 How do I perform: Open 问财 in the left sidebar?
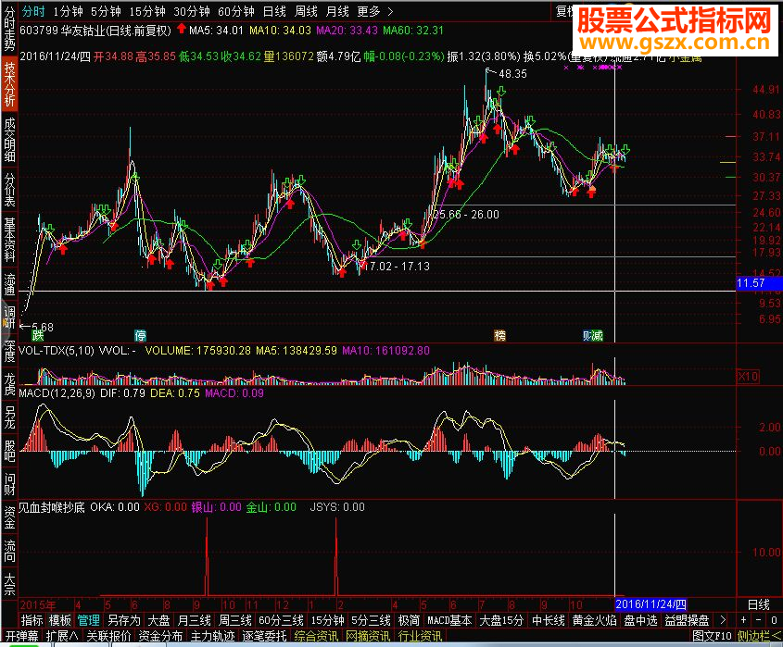[9, 484]
